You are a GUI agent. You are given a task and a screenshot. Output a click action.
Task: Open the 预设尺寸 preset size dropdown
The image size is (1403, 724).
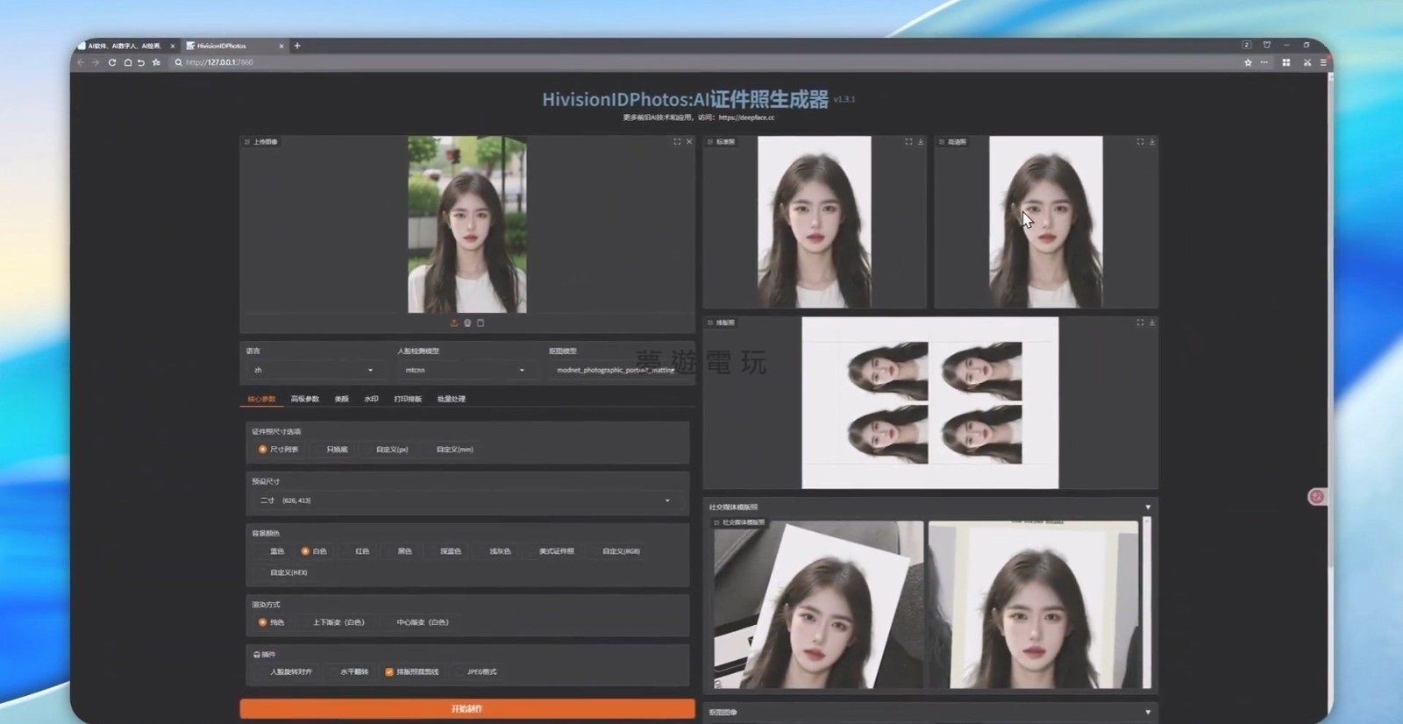[x=466, y=500]
